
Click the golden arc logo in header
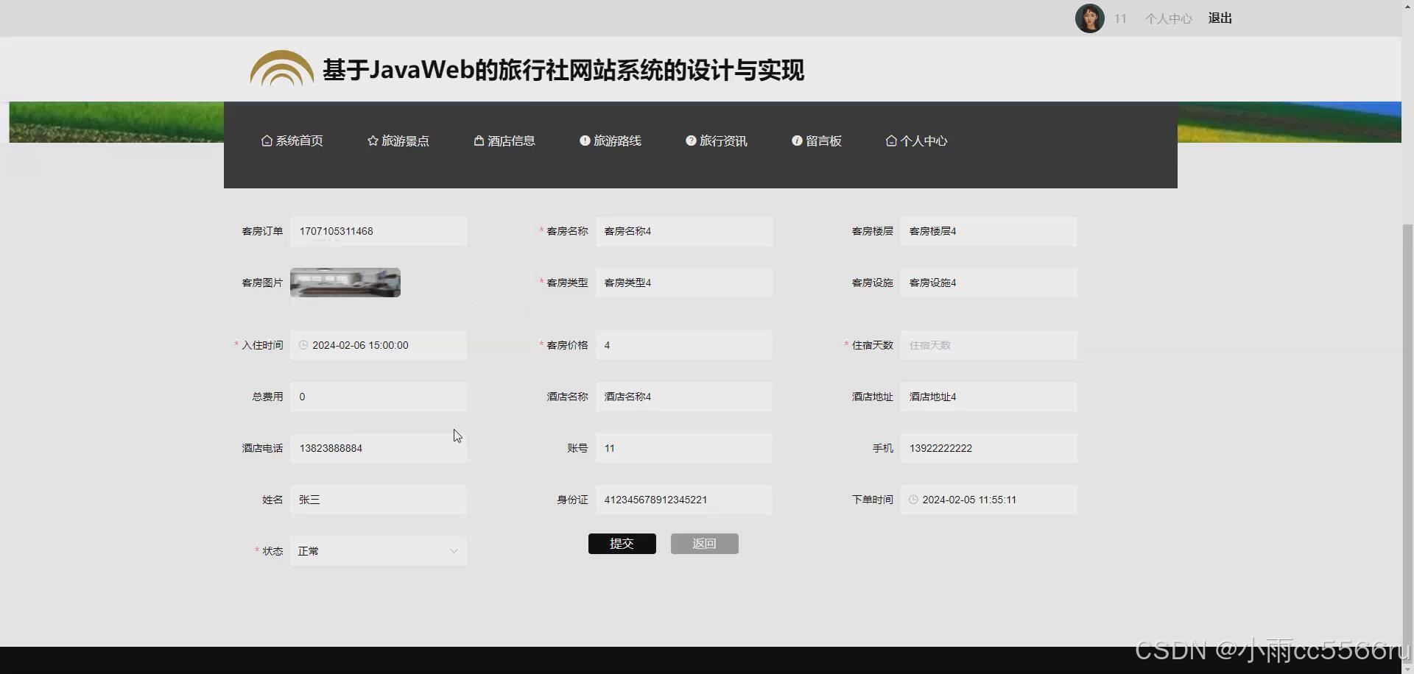(281, 68)
